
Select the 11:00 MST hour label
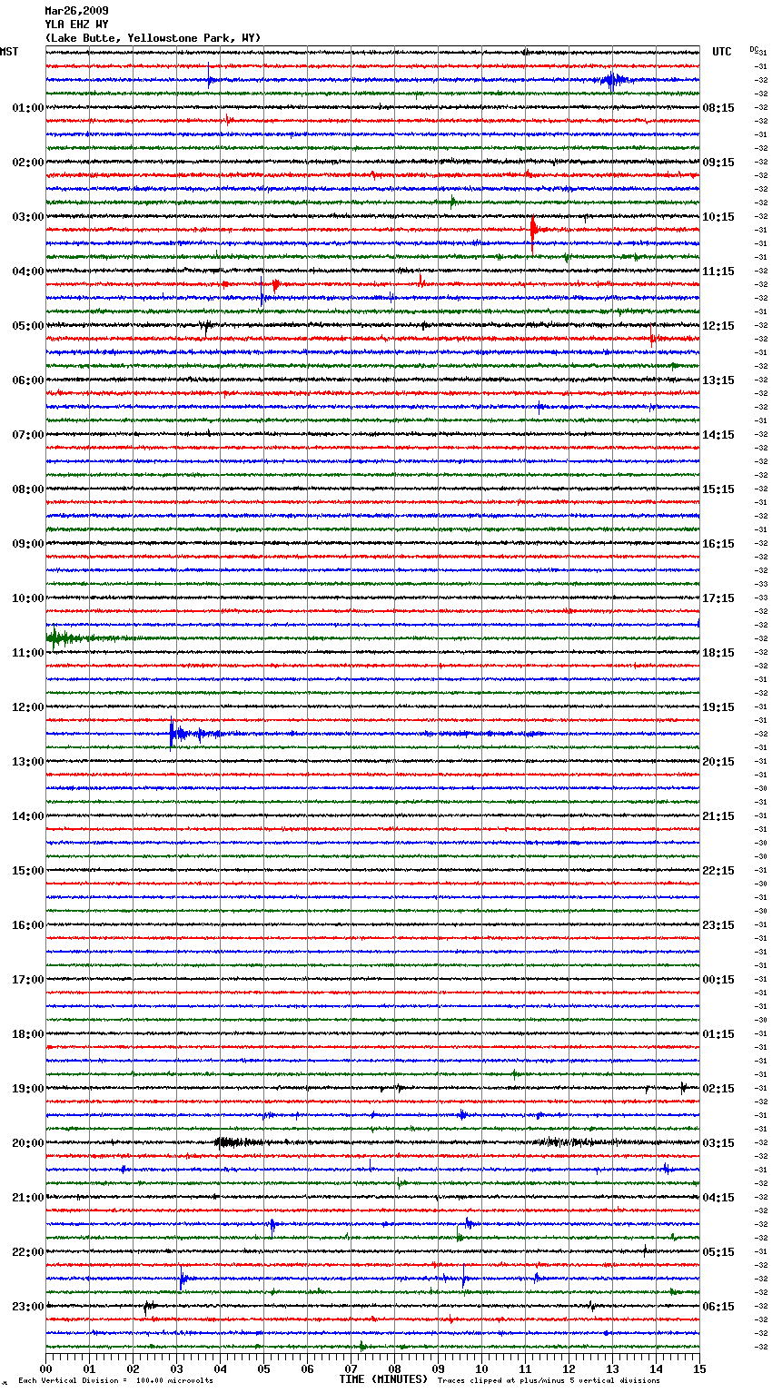(x=28, y=653)
